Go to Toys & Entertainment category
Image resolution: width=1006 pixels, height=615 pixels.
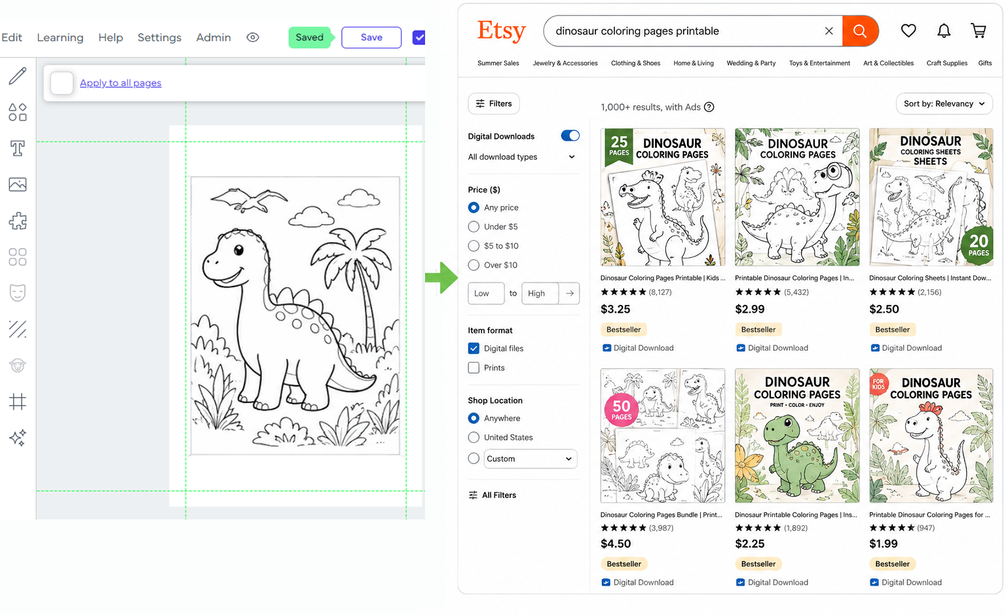(x=819, y=63)
